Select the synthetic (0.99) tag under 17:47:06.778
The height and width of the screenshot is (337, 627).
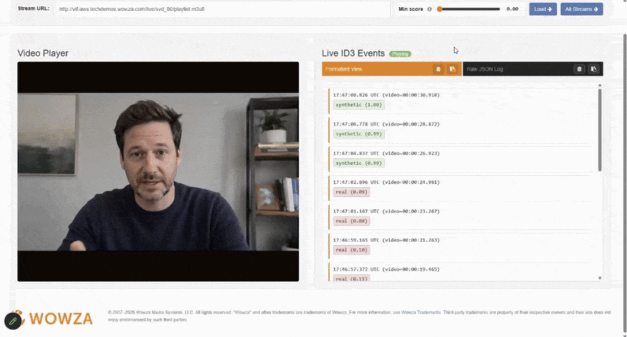click(359, 134)
